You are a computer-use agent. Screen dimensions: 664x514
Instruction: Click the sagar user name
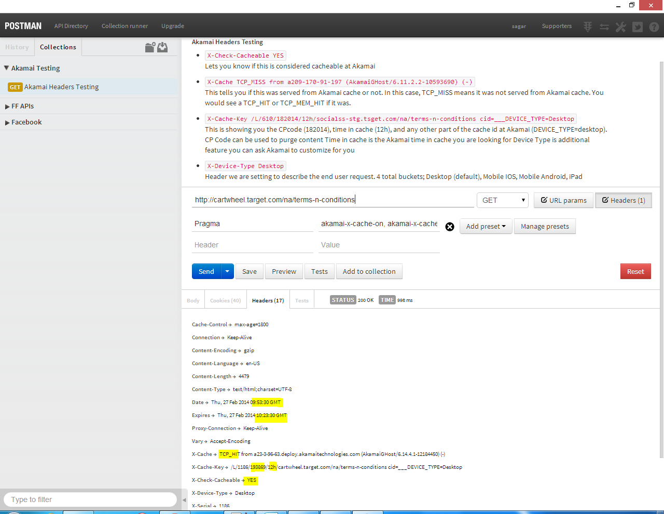click(519, 26)
